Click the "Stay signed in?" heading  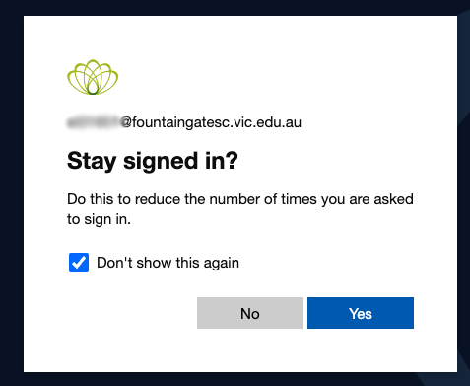coord(153,161)
